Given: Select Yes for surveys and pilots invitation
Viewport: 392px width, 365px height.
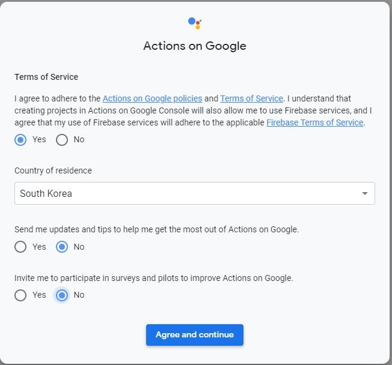Looking at the screenshot, I should 20,295.
